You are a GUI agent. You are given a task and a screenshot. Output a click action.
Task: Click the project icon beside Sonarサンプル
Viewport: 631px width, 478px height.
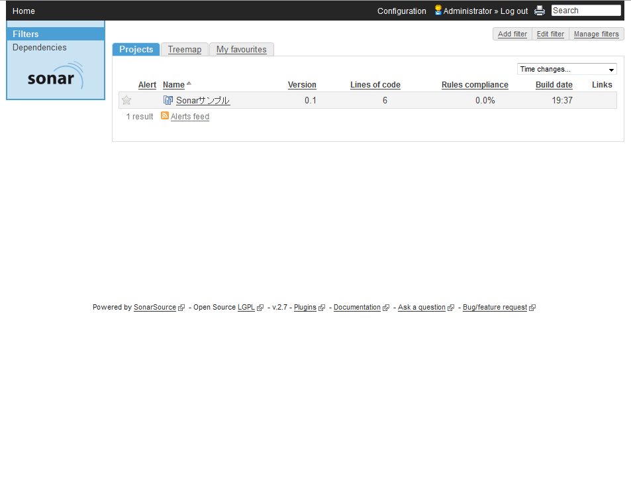[x=168, y=100]
